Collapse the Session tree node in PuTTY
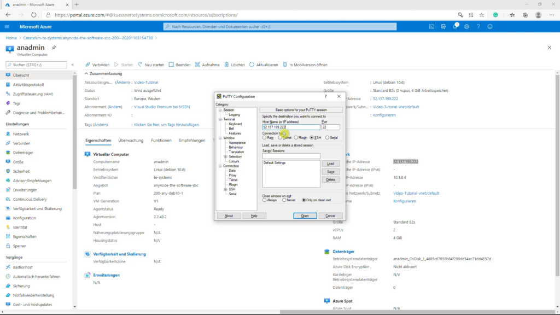The height and width of the screenshot is (315, 560). tap(220, 110)
